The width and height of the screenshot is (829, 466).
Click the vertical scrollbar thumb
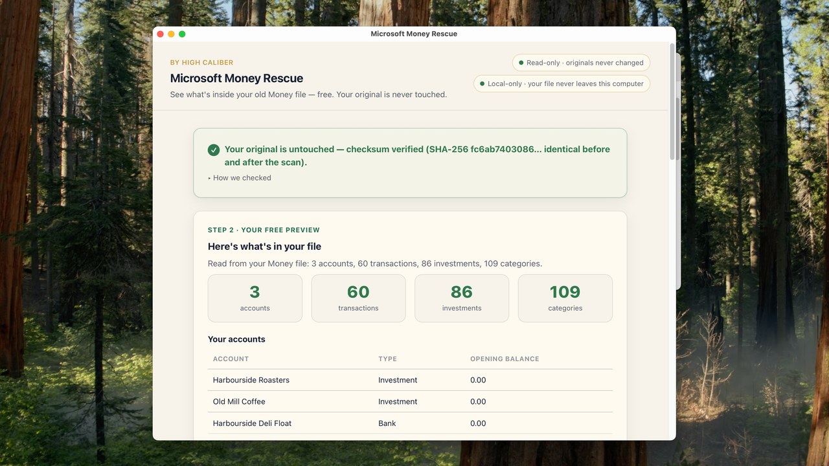click(672, 102)
